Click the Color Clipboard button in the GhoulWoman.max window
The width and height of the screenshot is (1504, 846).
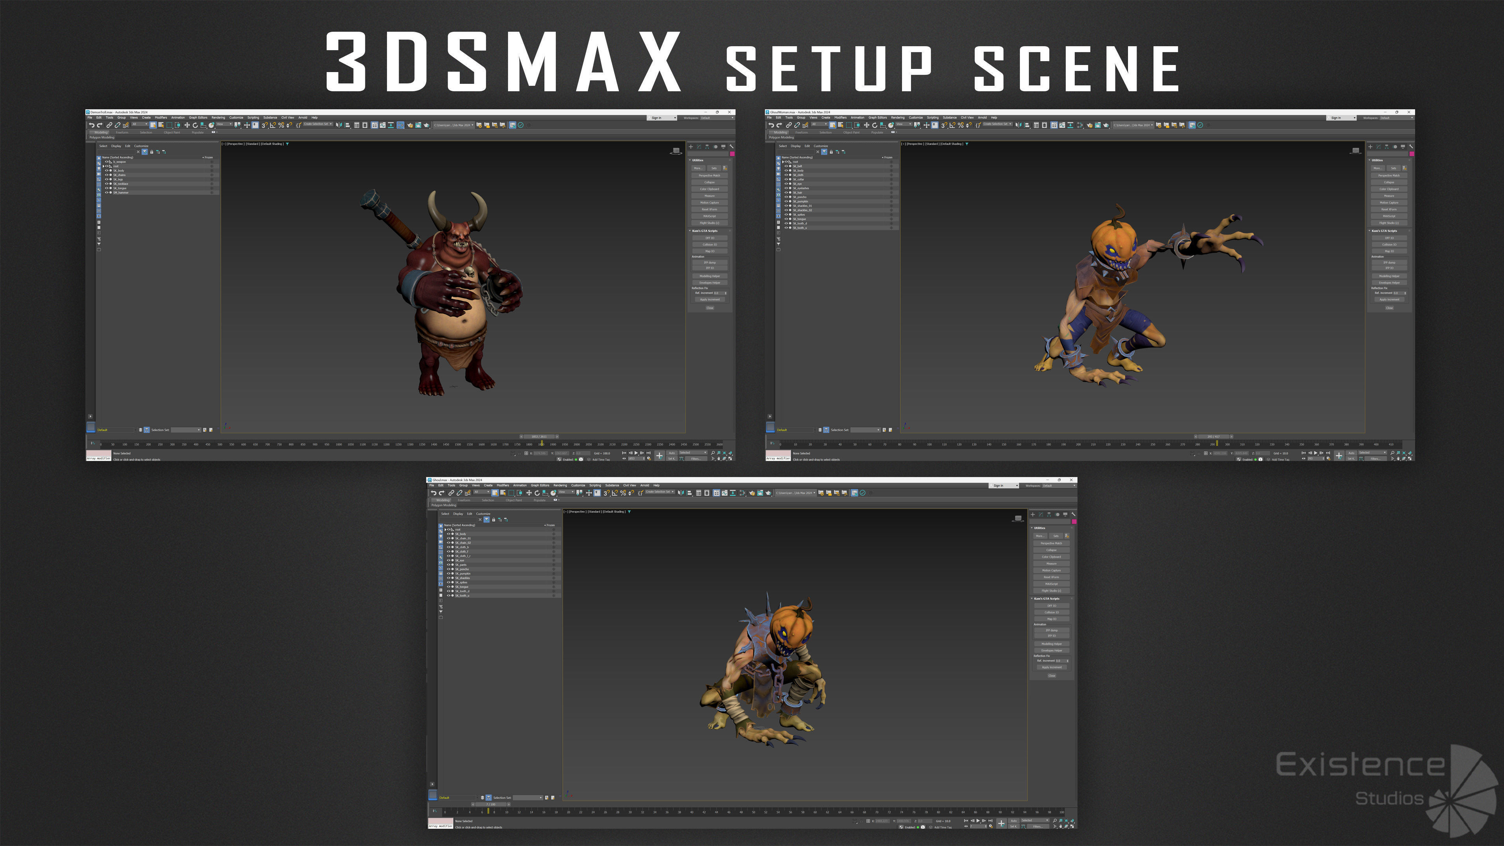click(x=1389, y=188)
